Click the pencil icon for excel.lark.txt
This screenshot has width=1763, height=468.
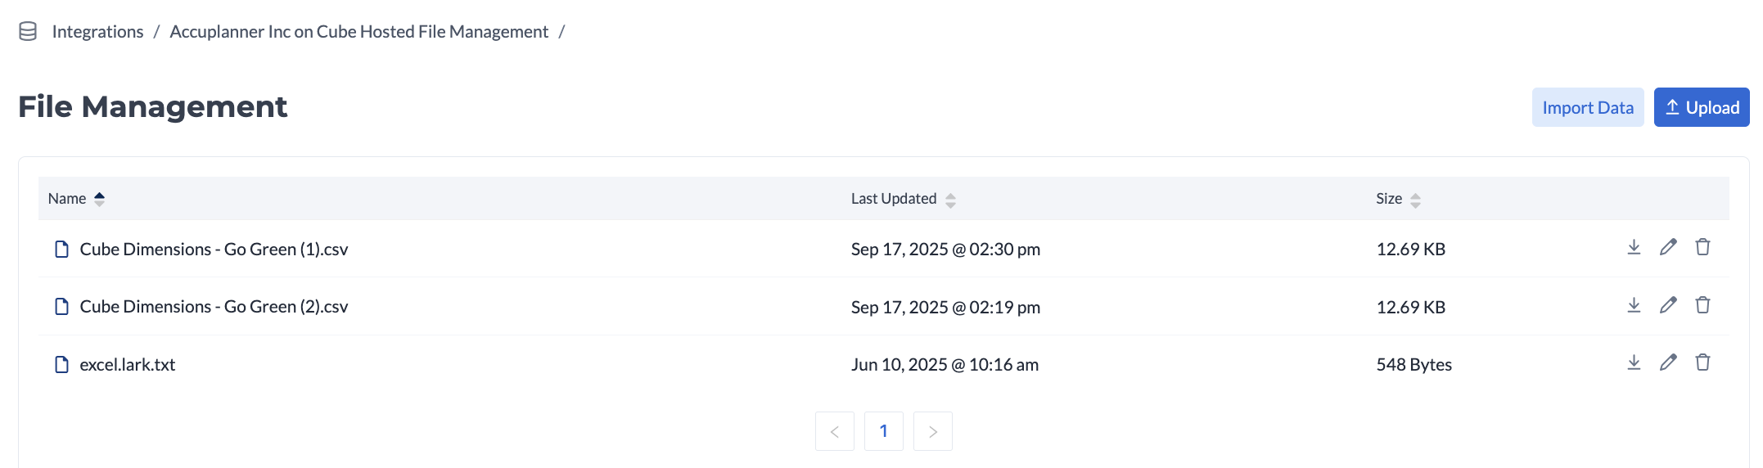coord(1668,362)
